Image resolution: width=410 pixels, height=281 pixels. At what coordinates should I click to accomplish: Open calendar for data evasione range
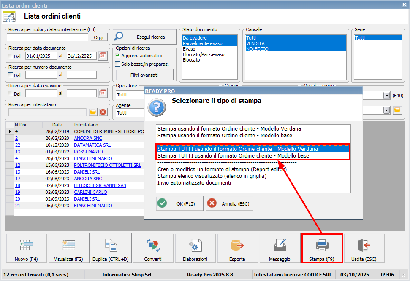[x=103, y=94]
